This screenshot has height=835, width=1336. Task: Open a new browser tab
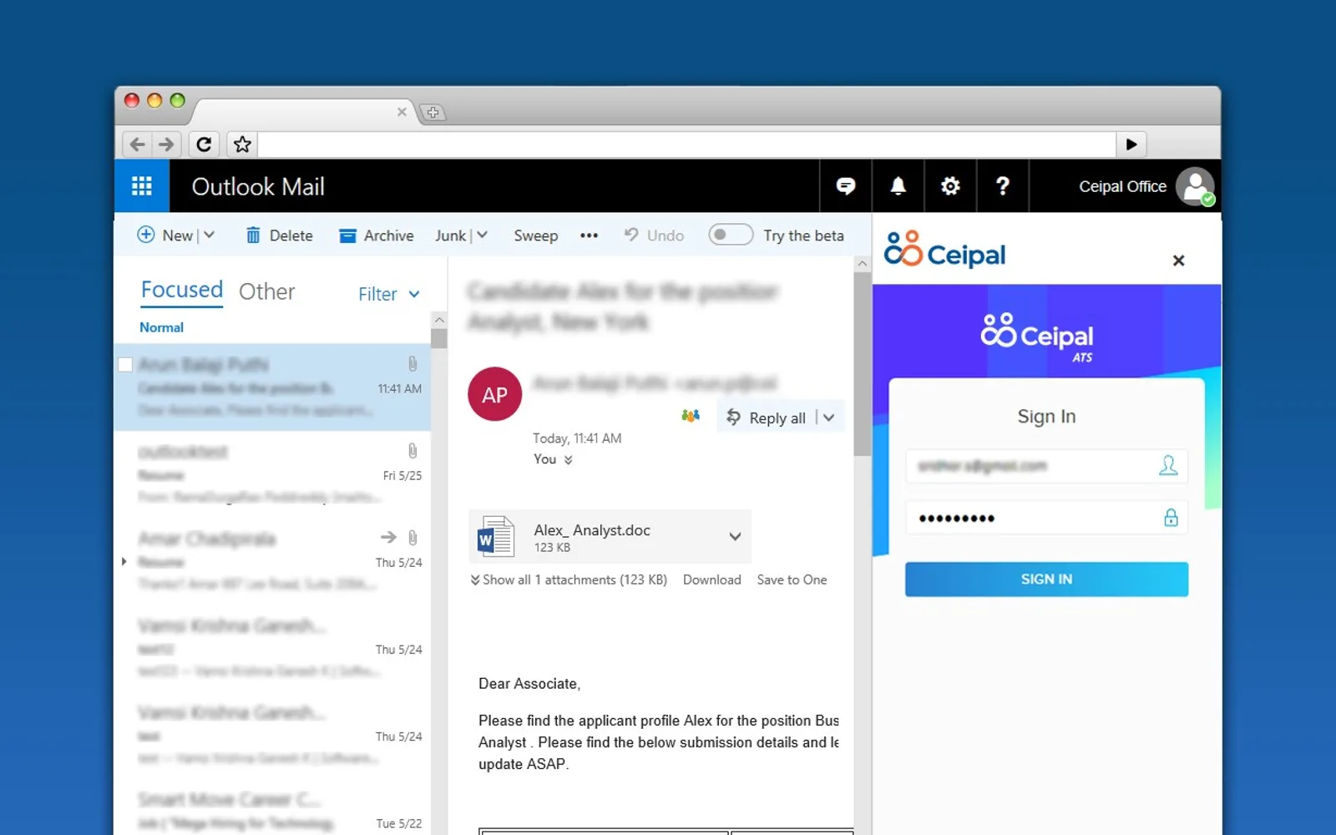point(433,112)
